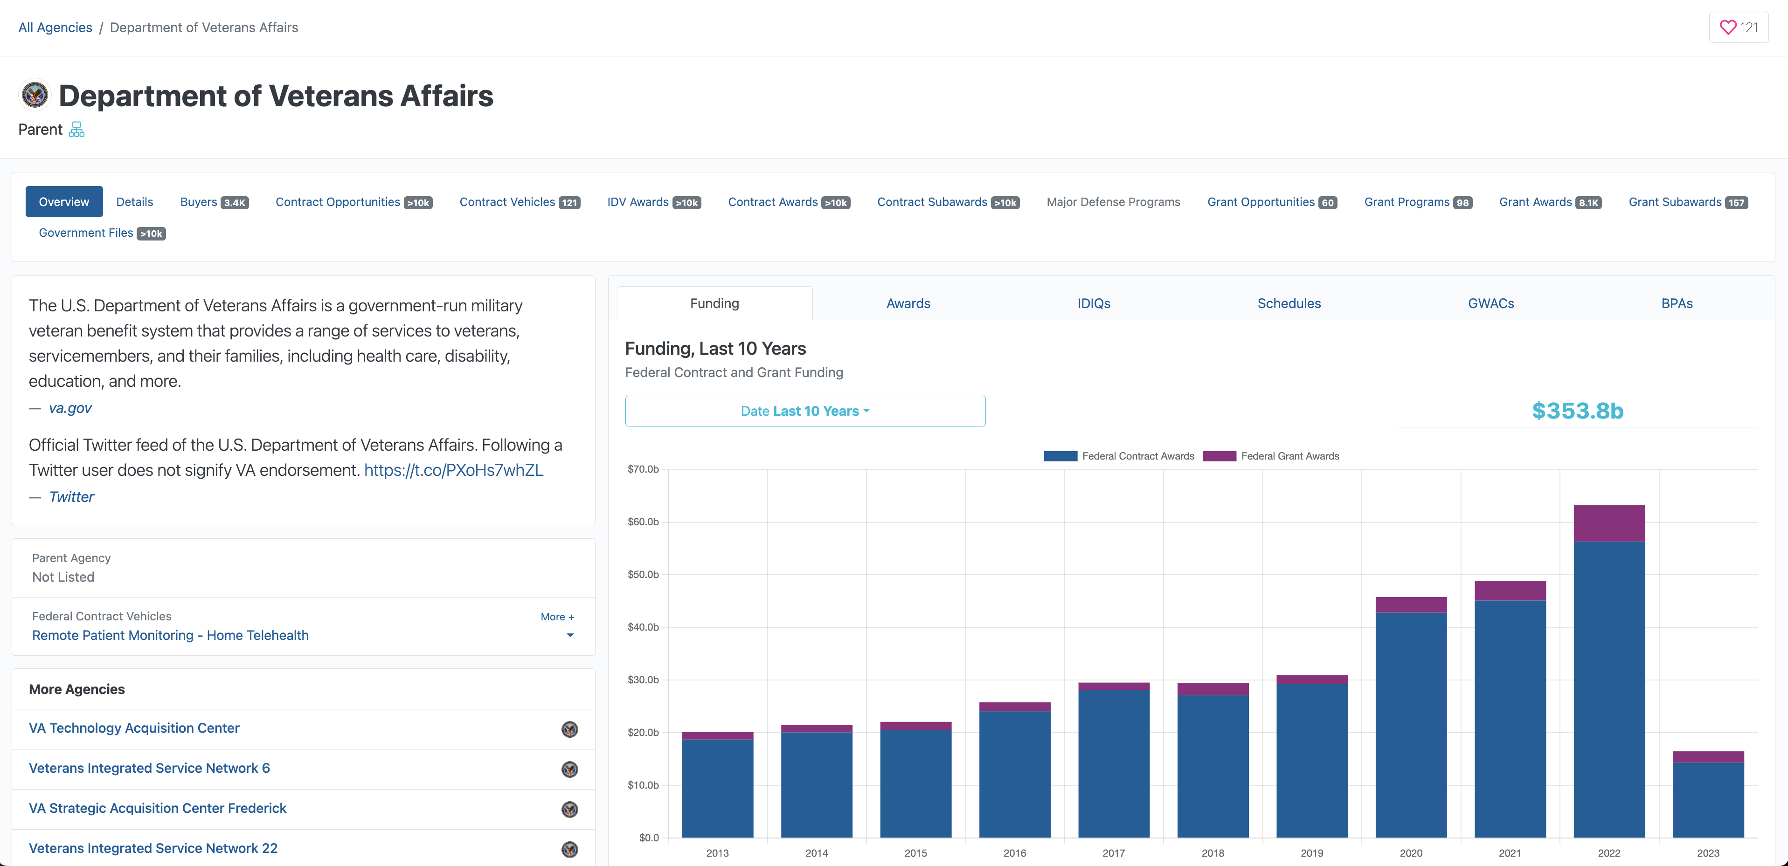Click the 2022 bar in funding chart

tap(1609, 671)
